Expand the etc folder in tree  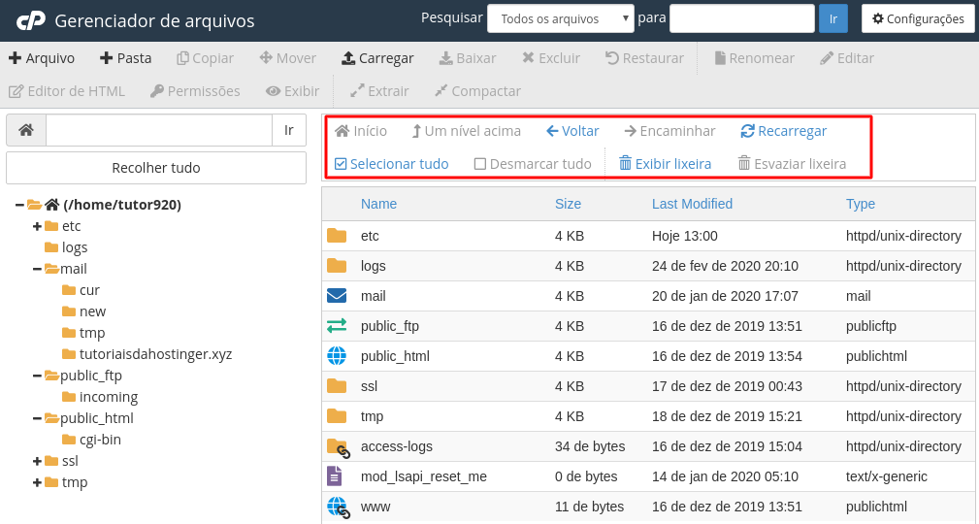(x=37, y=226)
